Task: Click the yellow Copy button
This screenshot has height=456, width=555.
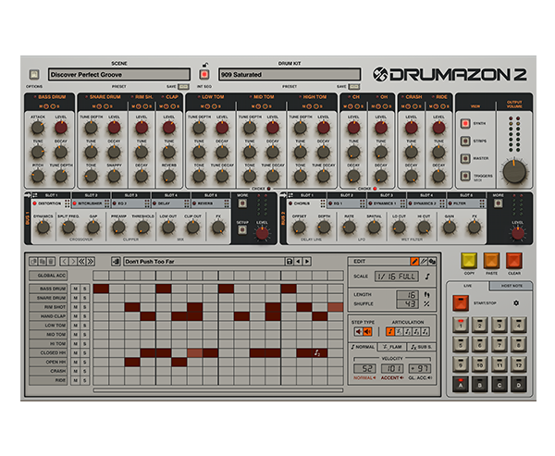Action: point(469,261)
